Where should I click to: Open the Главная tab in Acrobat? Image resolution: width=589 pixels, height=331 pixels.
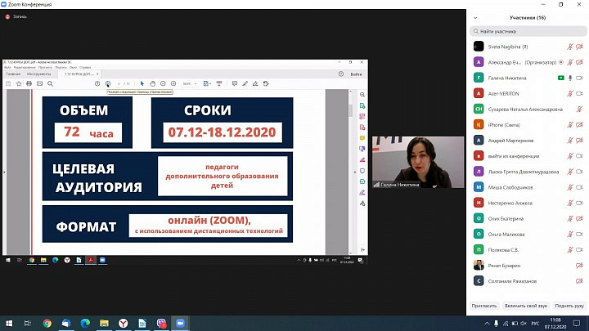pyautogui.click(x=13, y=74)
